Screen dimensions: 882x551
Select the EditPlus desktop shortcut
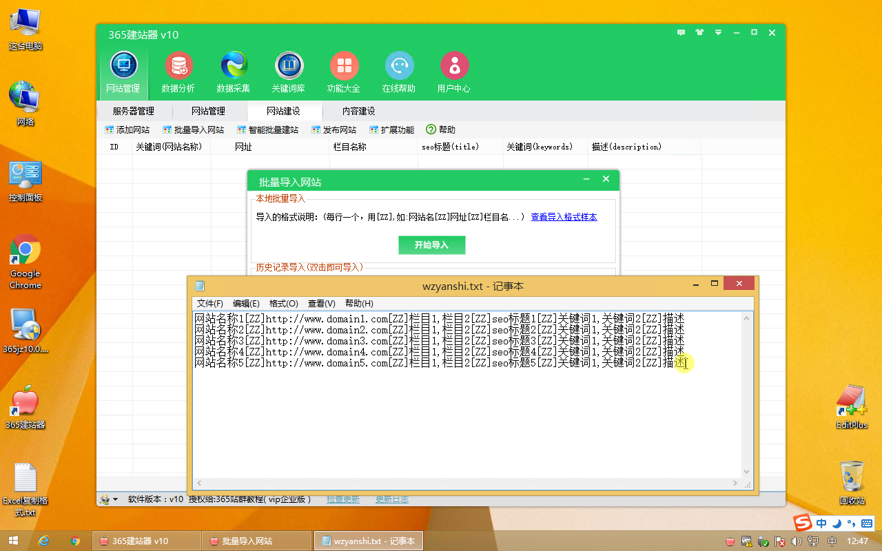click(x=852, y=407)
